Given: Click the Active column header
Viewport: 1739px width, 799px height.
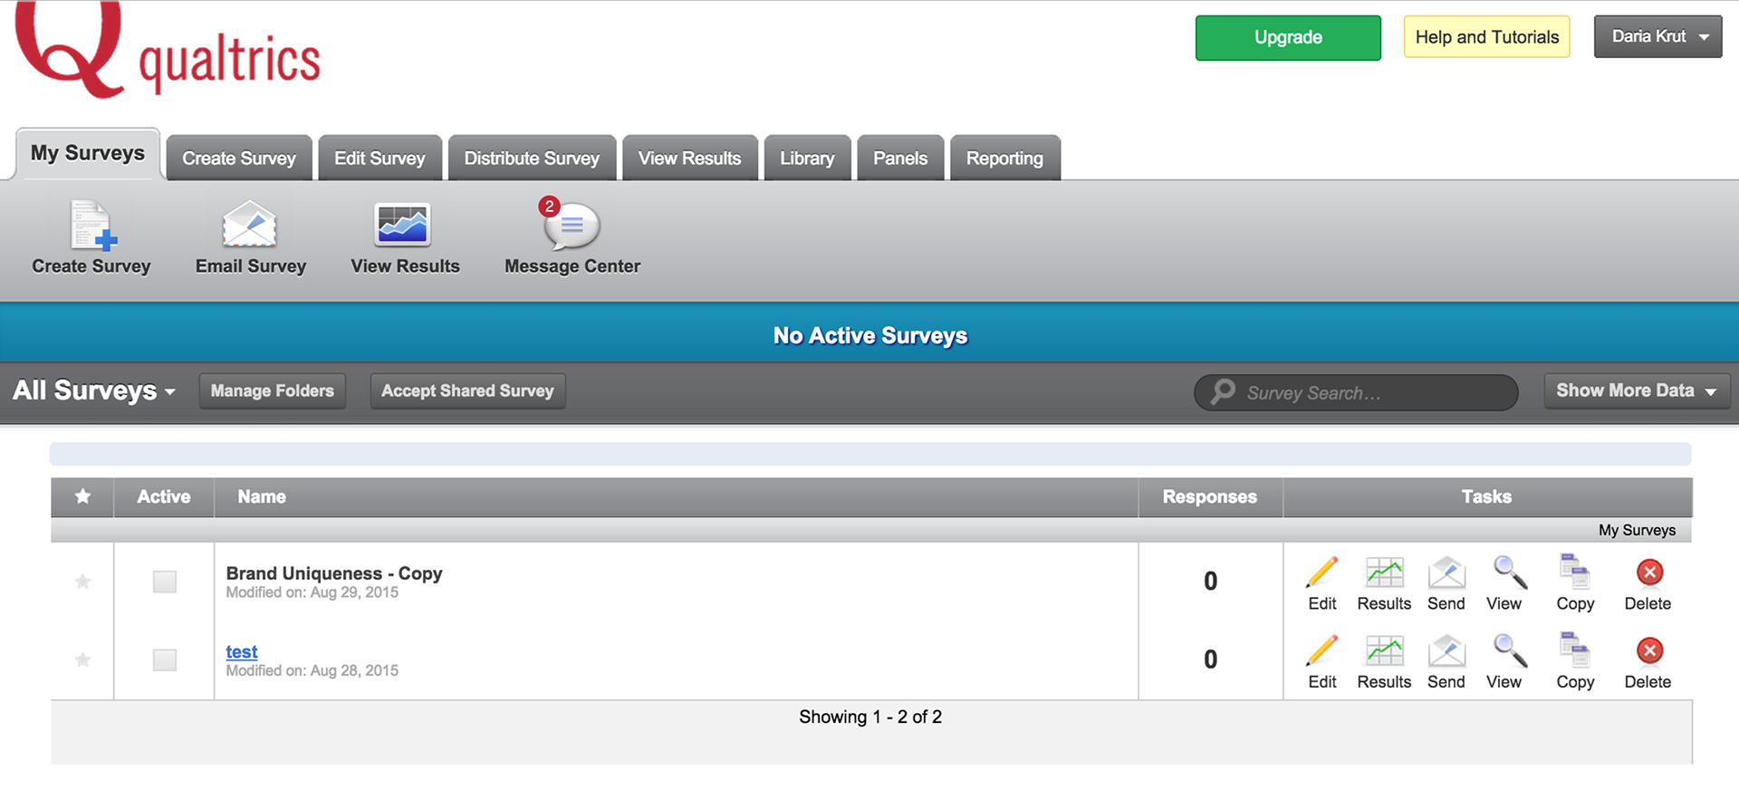Looking at the screenshot, I should (x=164, y=496).
